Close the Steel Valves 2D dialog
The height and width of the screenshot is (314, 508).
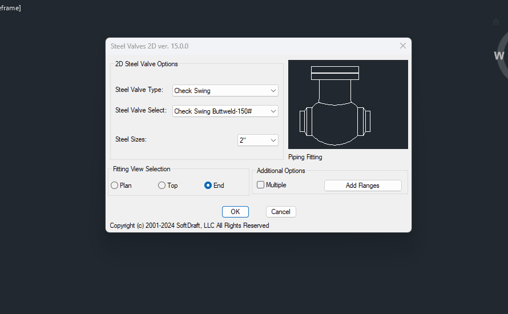(x=403, y=46)
